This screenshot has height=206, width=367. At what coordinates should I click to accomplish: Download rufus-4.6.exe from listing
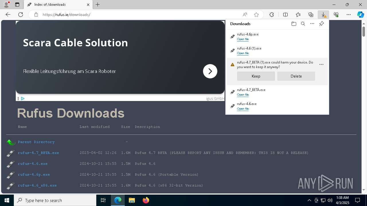33,164
